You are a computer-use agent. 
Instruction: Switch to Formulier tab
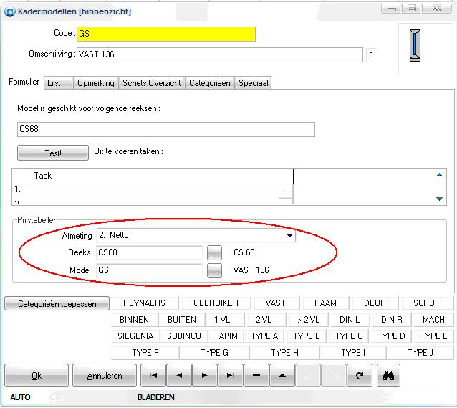point(24,82)
